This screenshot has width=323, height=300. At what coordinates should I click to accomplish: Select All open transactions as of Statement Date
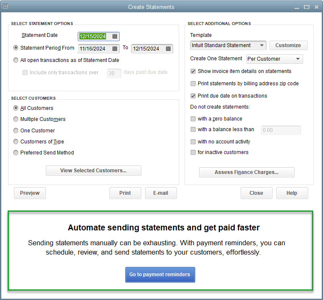16,60
